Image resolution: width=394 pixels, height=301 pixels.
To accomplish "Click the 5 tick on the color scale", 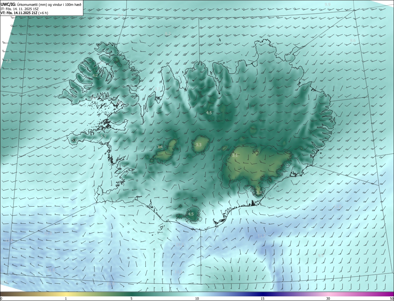I will (x=131, y=299).
